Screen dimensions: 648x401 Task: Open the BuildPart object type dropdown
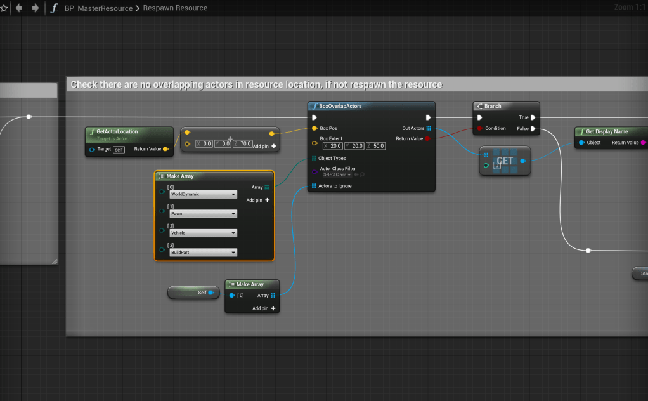point(203,253)
